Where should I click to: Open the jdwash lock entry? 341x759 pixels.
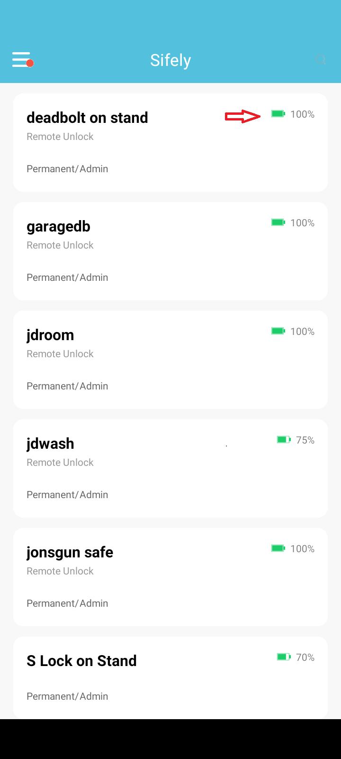pos(170,469)
